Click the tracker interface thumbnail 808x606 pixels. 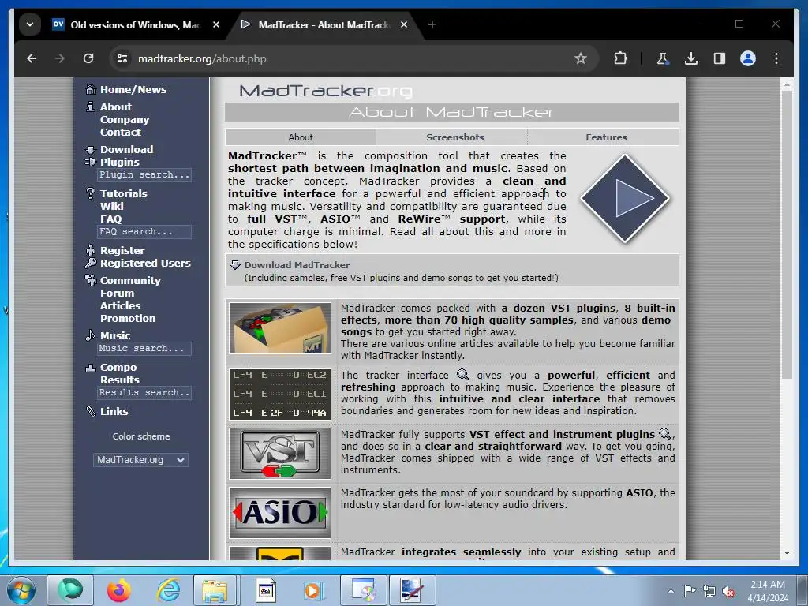click(280, 394)
